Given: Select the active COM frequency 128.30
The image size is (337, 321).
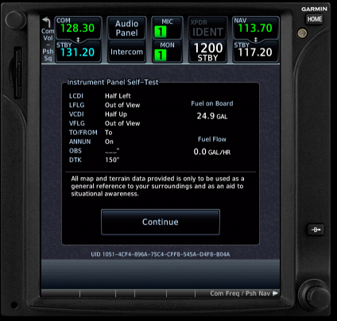Looking at the screenshot, I should coord(78,28).
